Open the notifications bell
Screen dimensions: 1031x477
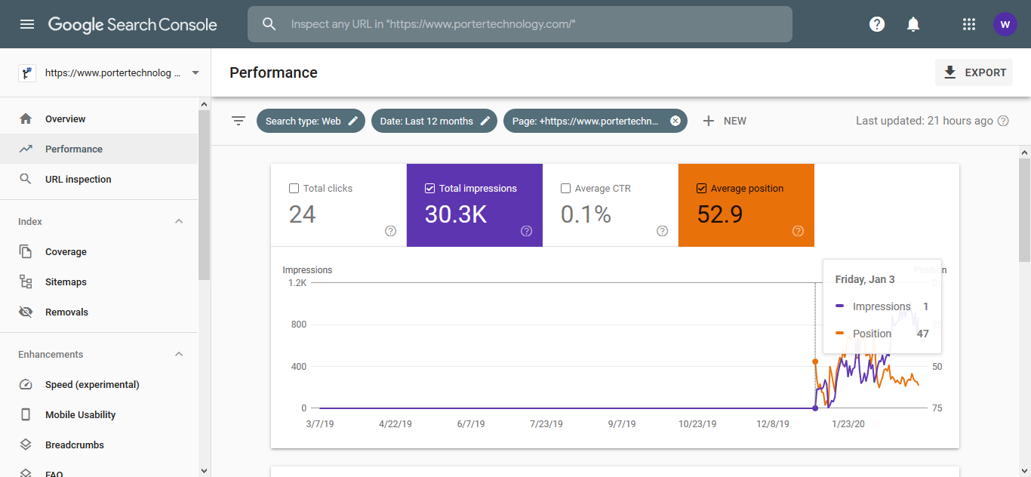pos(913,24)
